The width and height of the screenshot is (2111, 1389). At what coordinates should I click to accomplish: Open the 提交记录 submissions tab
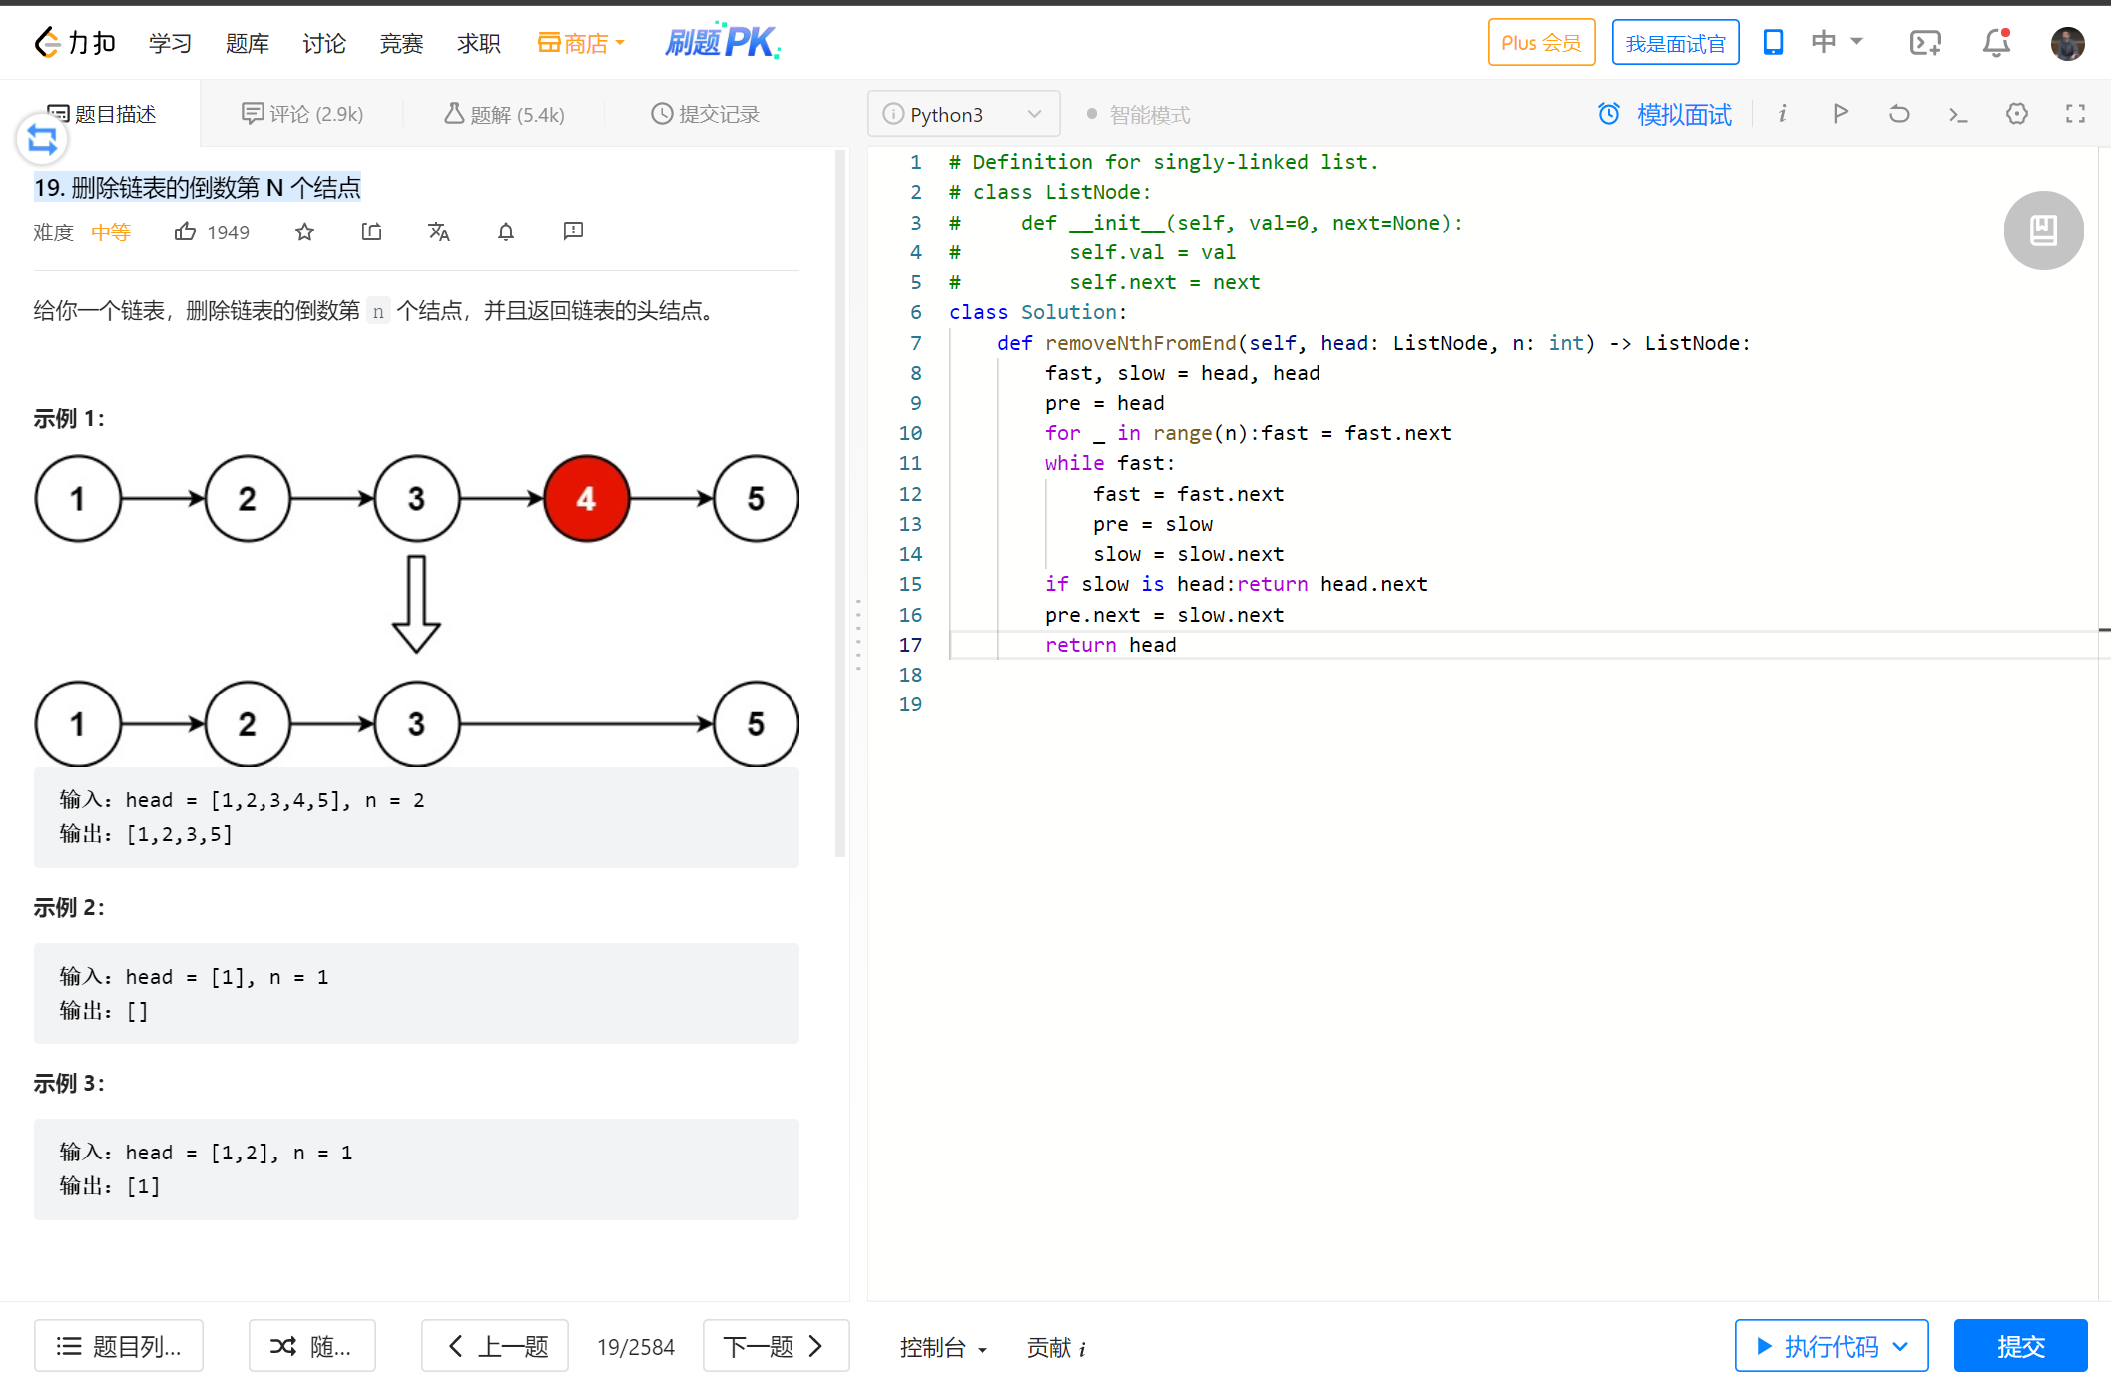(x=705, y=115)
